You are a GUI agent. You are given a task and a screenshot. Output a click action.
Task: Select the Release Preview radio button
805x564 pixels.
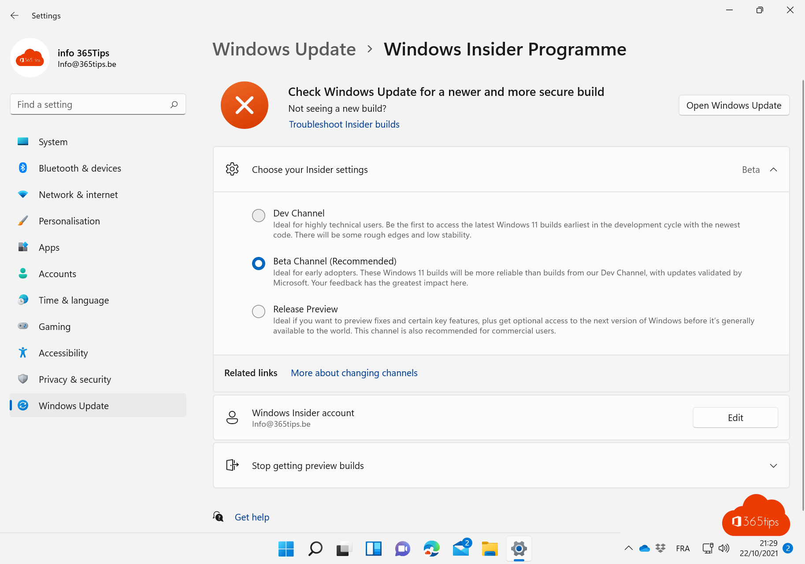tap(259, 311)
